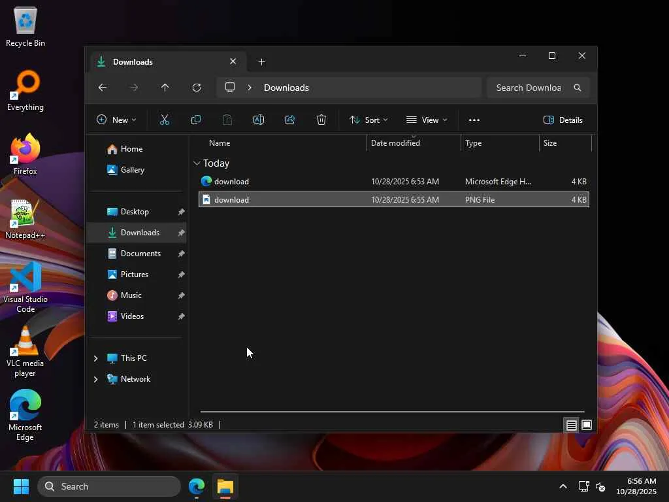This screenshot has width=669, height=502.
Task: Switch to large thumbnails view in status bar
Action: click(587, 425)
